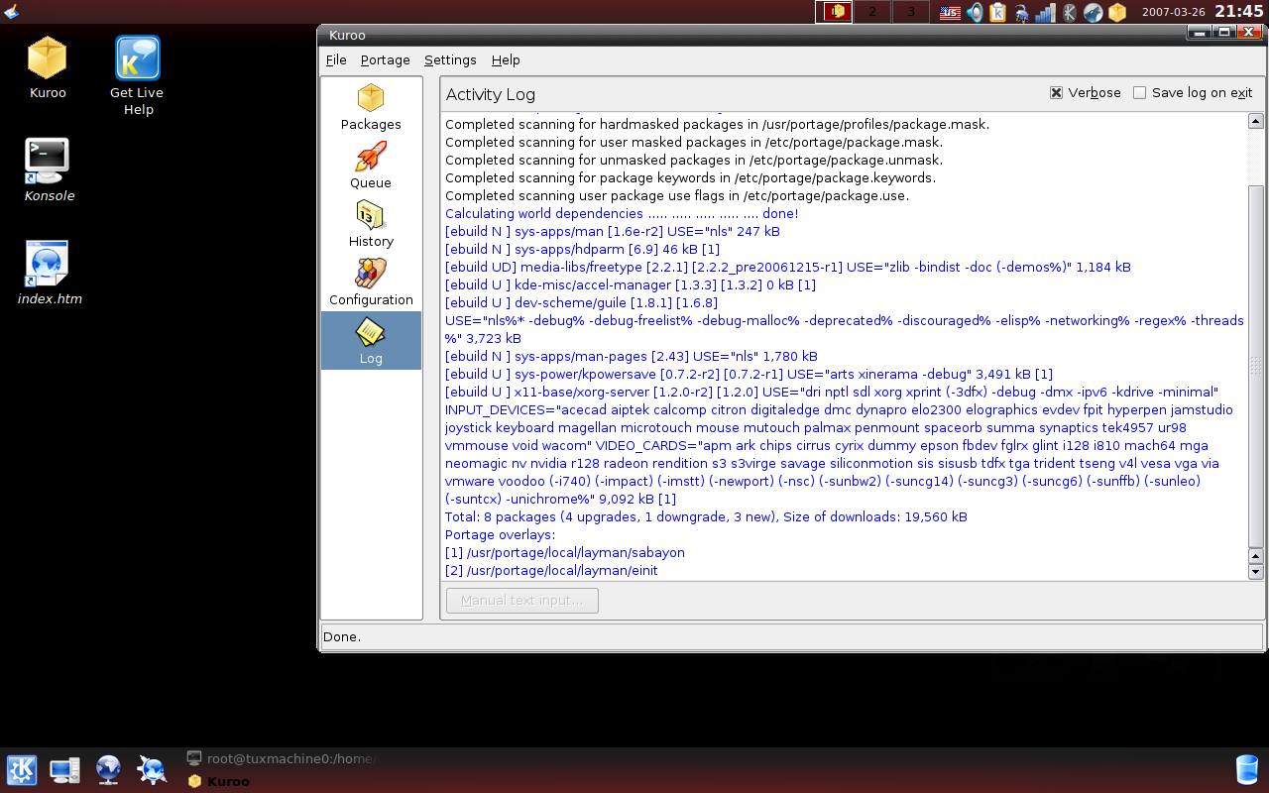This screenshot has width=1269, height=793.
Task: Click the 'dev-scheme/guile [1.8.1]' log line
Action: (581, 303)
